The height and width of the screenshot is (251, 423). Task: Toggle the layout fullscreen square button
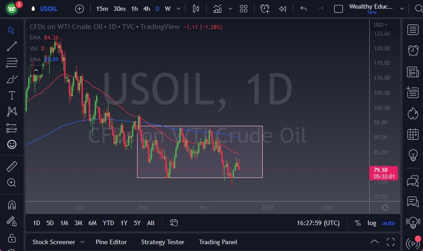(x=338, y=9)
